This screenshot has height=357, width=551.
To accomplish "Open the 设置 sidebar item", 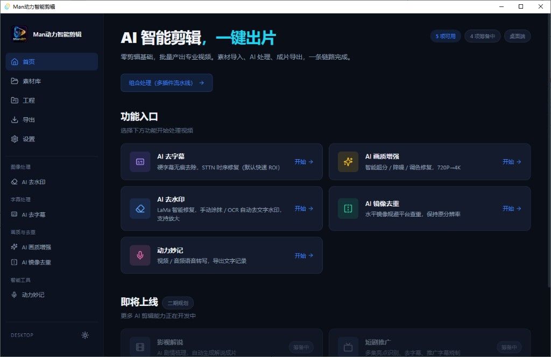I will [x=52, y=139].
